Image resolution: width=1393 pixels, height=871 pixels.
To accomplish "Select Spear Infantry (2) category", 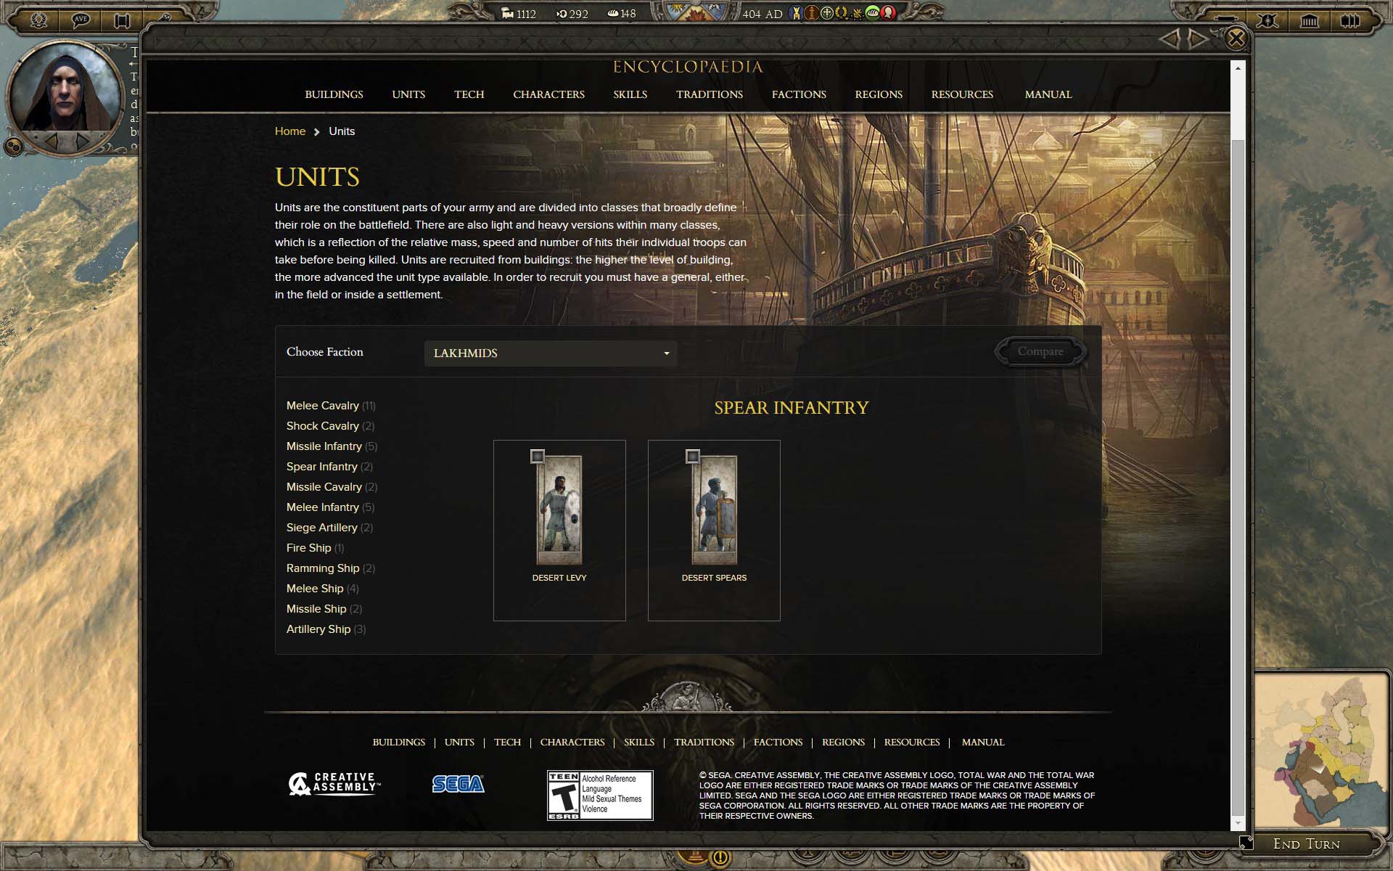I will (329, 467).
